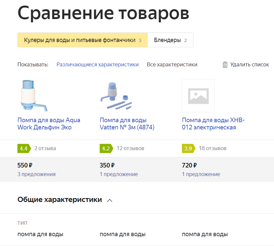Image resolution: width=274 pixels, height=246 pixels.
Task: Open Помпа для воды ХНВ-012 электрическая
Action: click(213, 124)
